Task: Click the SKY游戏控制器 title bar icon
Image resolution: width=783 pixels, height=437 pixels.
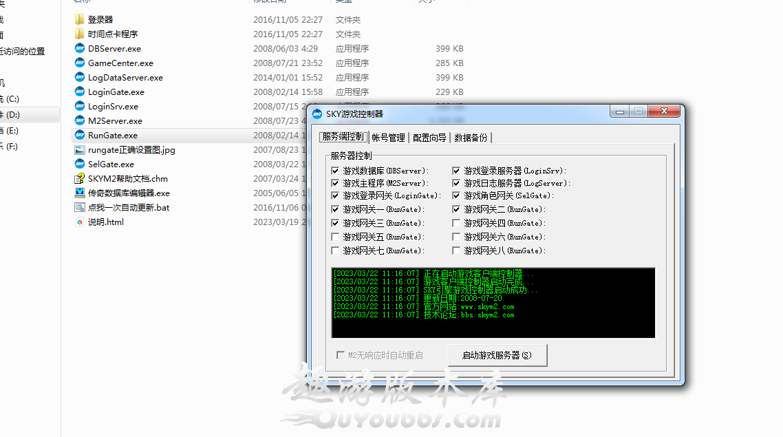Action: [x=317, y=114]
